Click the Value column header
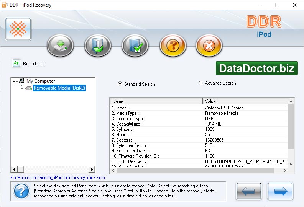This screenshot has height=207, width=304. pyautogui.click(x=245, y=101)
